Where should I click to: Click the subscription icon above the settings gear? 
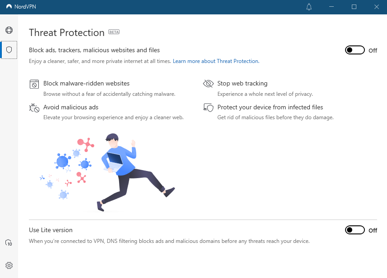pyautogui.click(x=9, y=242)
